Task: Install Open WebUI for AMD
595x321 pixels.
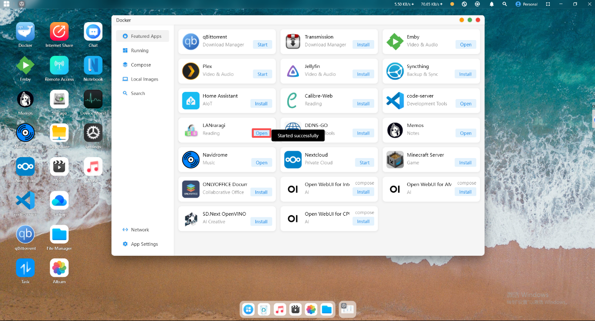Action: (465, 192)
